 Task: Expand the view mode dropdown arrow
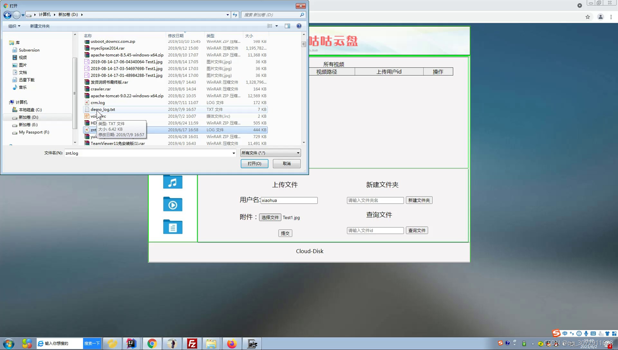(276, 26)
